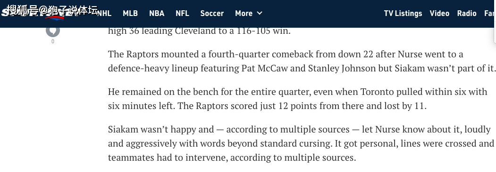Click the comment count number 0
Image resolution: width=496 pixels, height=172 pixels.
point(53,41)
